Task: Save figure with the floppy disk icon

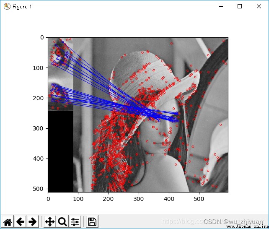Action: (92, 222)
